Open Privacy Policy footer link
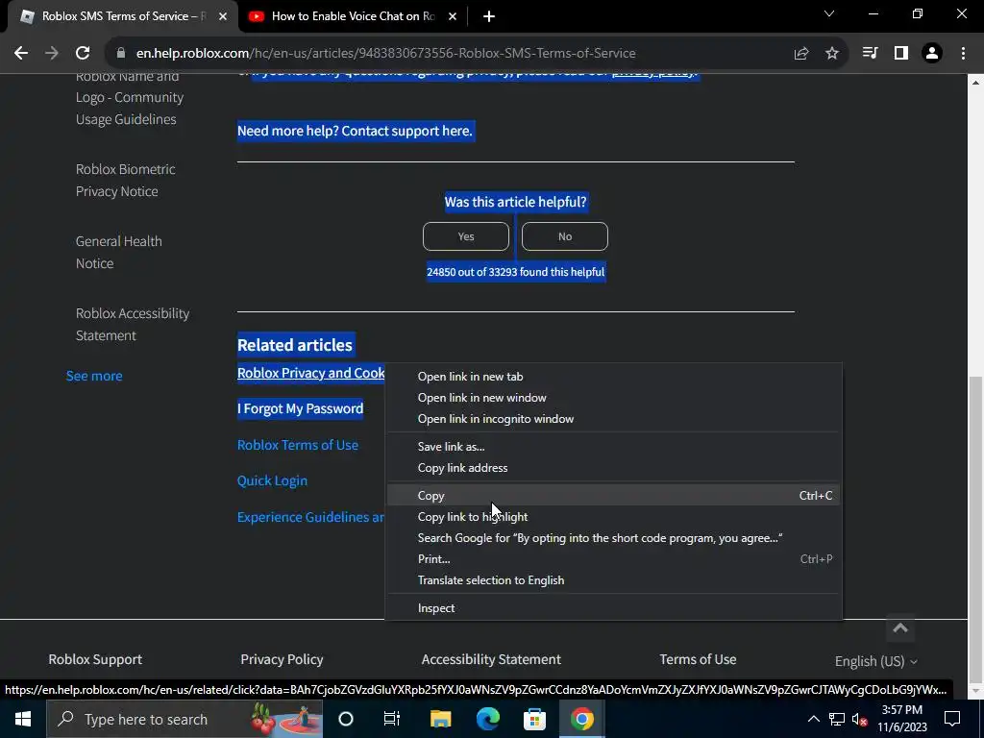984x738 pixels. pyautogui.click(x=282, y=659)
